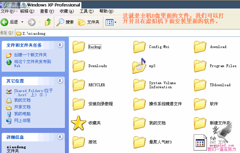240x153 pixels.
Task: Select the 我的文档 folder icon in file list
Action: coord(139,123)
